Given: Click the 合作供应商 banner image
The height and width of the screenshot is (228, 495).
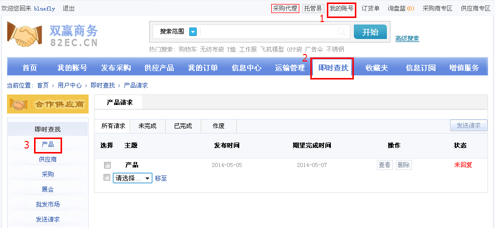Looking at the screenshot, I should tap(48, 104).
